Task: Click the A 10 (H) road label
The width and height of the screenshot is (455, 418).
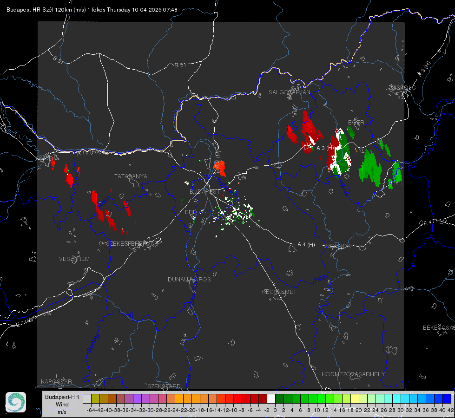Action: [x=87, y=152]
